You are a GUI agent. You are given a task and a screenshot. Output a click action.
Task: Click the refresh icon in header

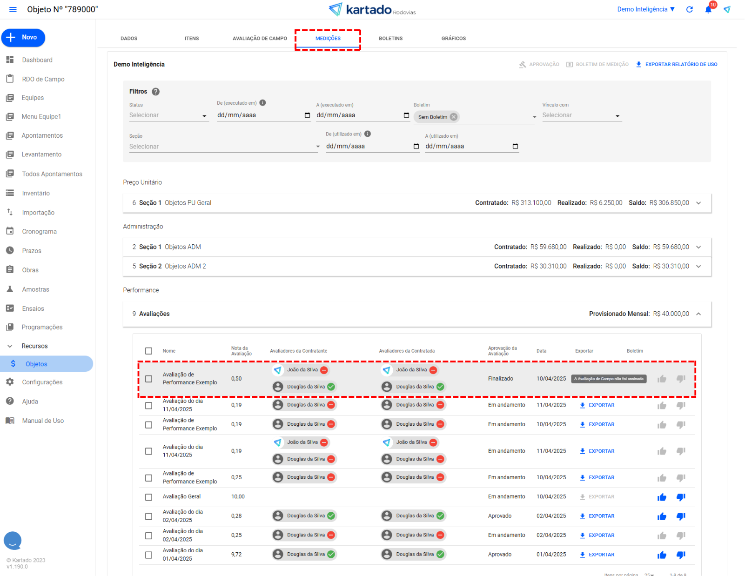pyautogui.click(x=690, y=9)
